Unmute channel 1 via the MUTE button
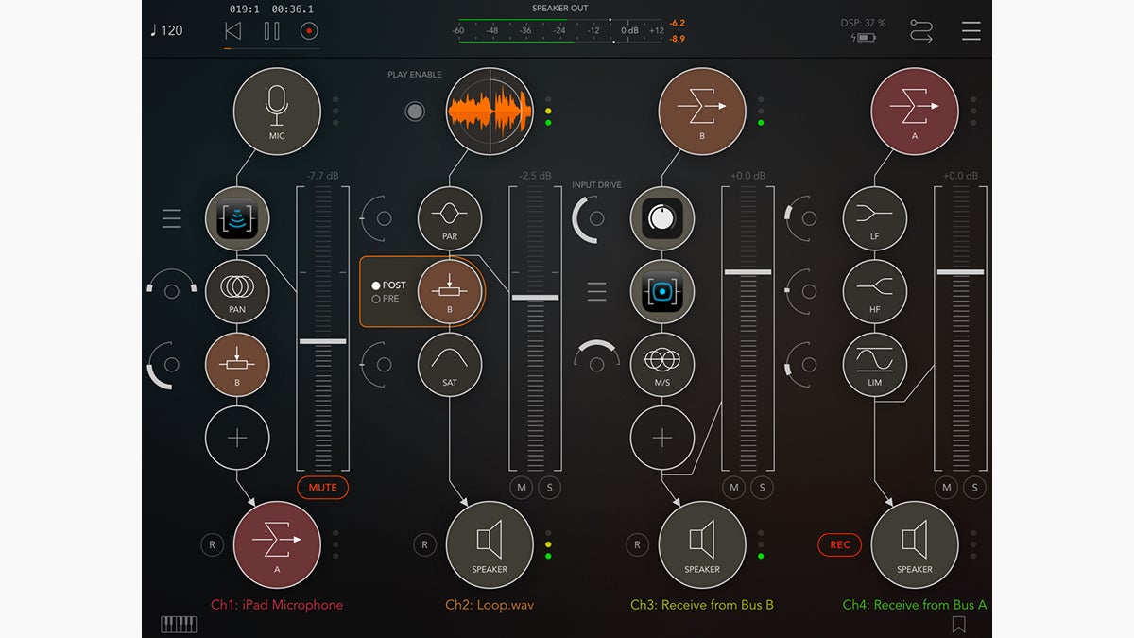 (x=322, y=488)
